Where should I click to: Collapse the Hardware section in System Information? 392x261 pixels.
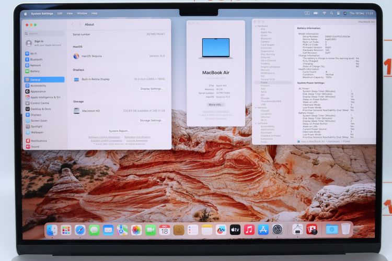point(256,26)
